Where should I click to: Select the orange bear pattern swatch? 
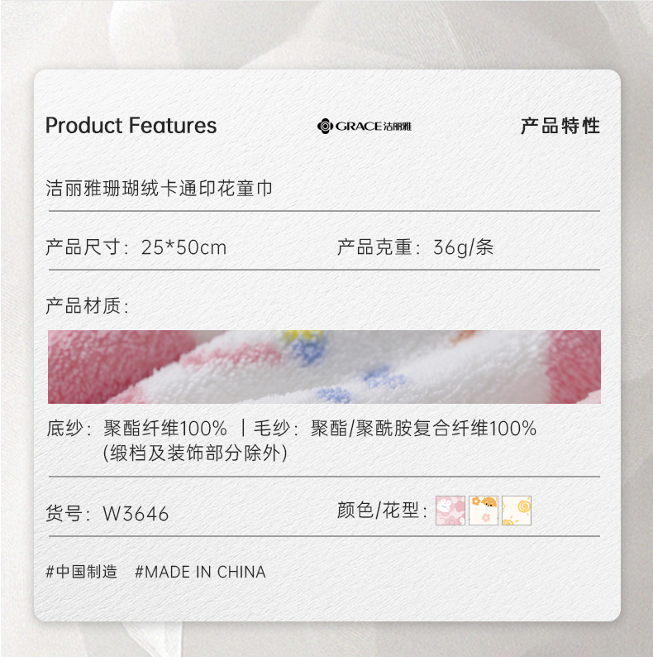click(484, 511)
